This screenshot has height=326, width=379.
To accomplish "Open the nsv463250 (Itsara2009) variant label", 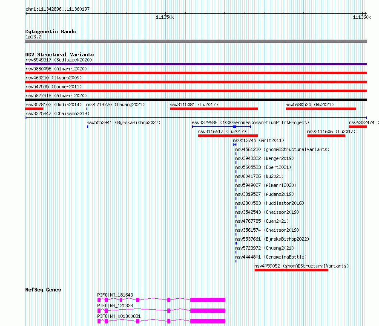I will pyautogui.click(x=54, y=78).
